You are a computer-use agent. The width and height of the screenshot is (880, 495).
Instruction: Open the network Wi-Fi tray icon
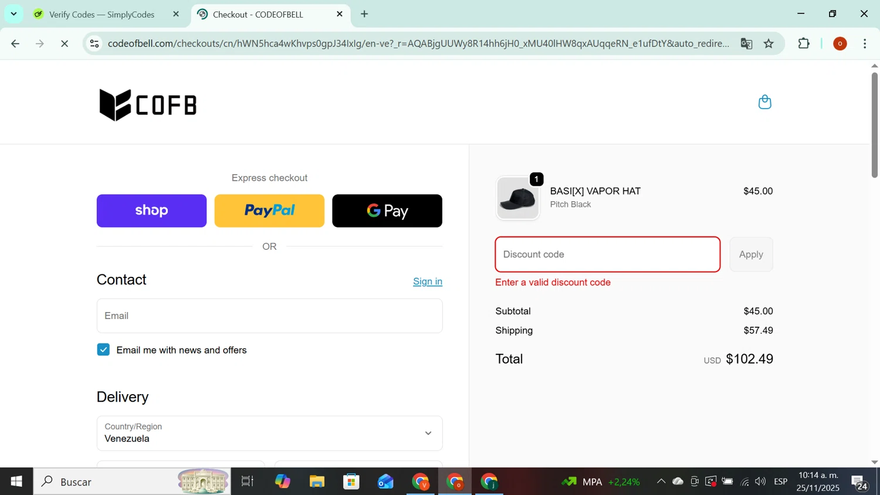(744, 482)
